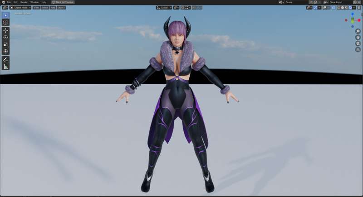The height and width of the screenshot is (197, 363).
Task: Open the pivot point dropdown
Action: [x=177, y=8]
